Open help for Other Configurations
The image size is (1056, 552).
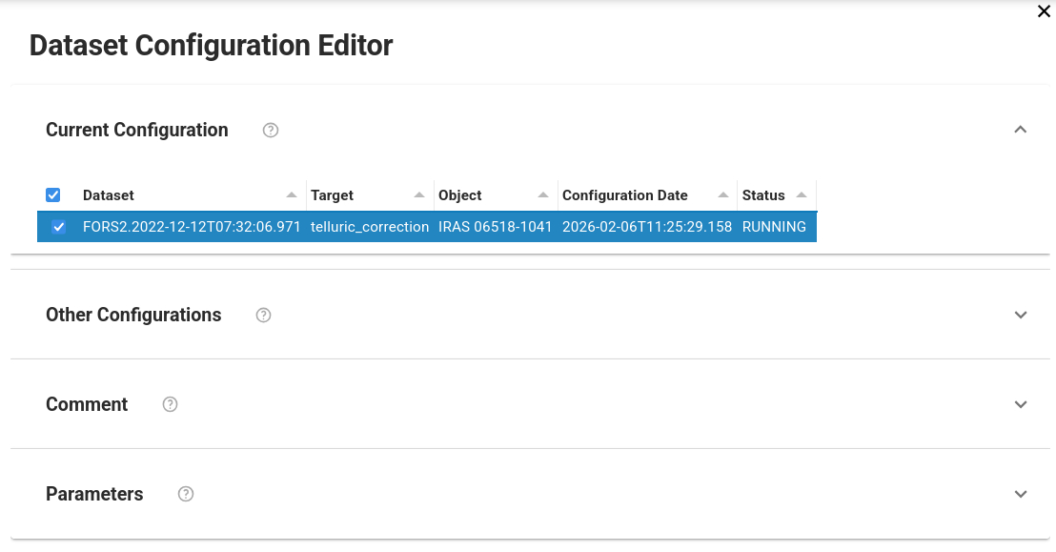tap(263, 315)
